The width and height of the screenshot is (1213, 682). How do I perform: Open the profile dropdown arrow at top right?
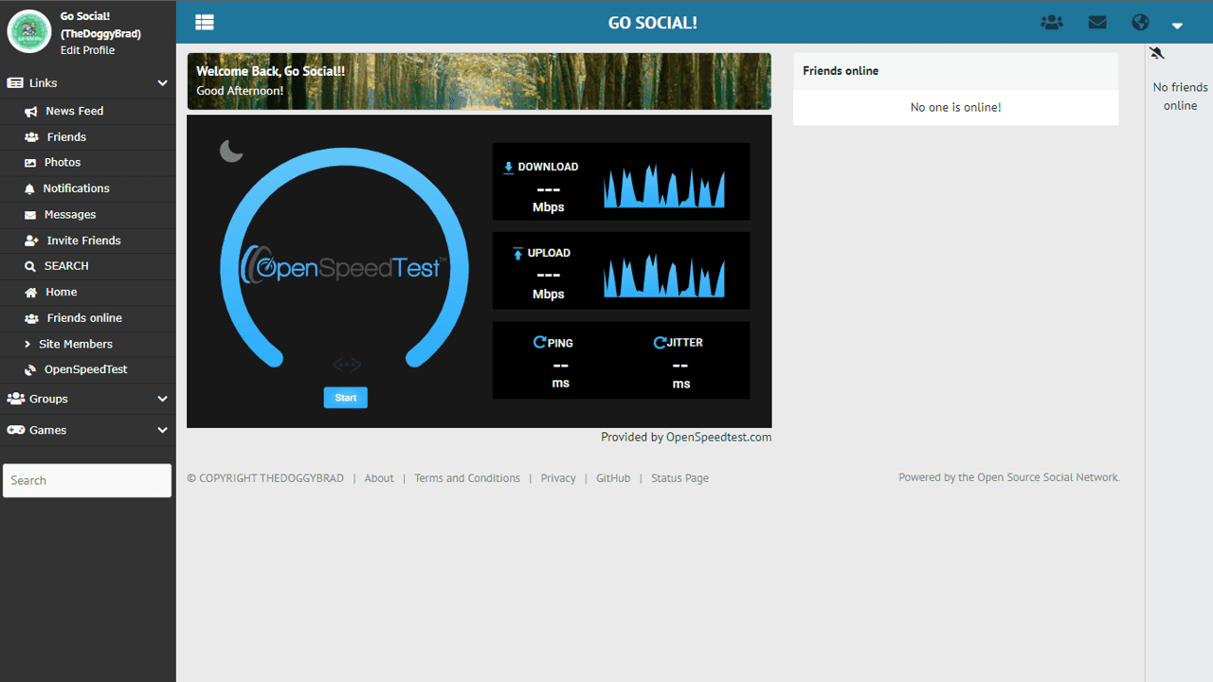(1176, 26)
